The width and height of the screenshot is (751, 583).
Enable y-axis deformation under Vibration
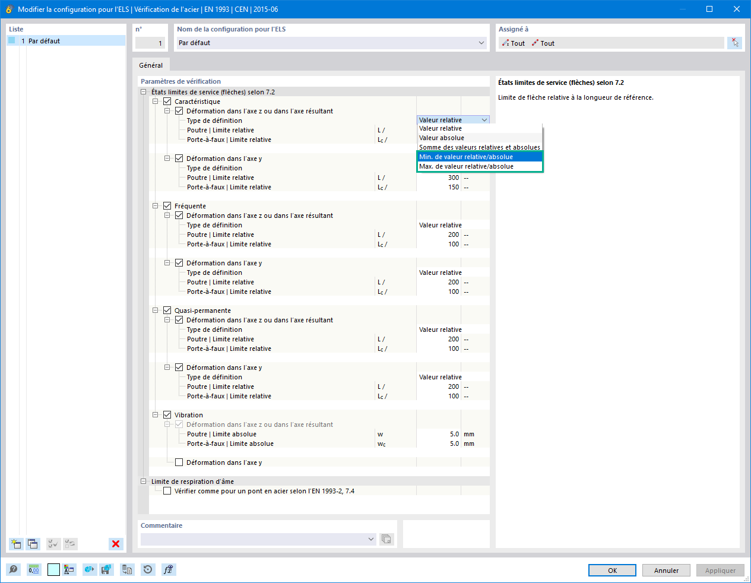(x=179, y=462)
